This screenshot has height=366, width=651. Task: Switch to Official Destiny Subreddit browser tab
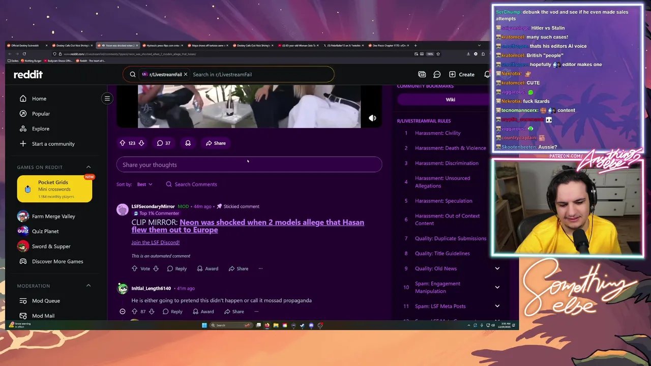click(28, 46)
